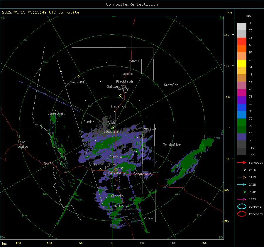264x247 pixels.
Task: Click the Ponoka city label
Action: tap(134, 61)
